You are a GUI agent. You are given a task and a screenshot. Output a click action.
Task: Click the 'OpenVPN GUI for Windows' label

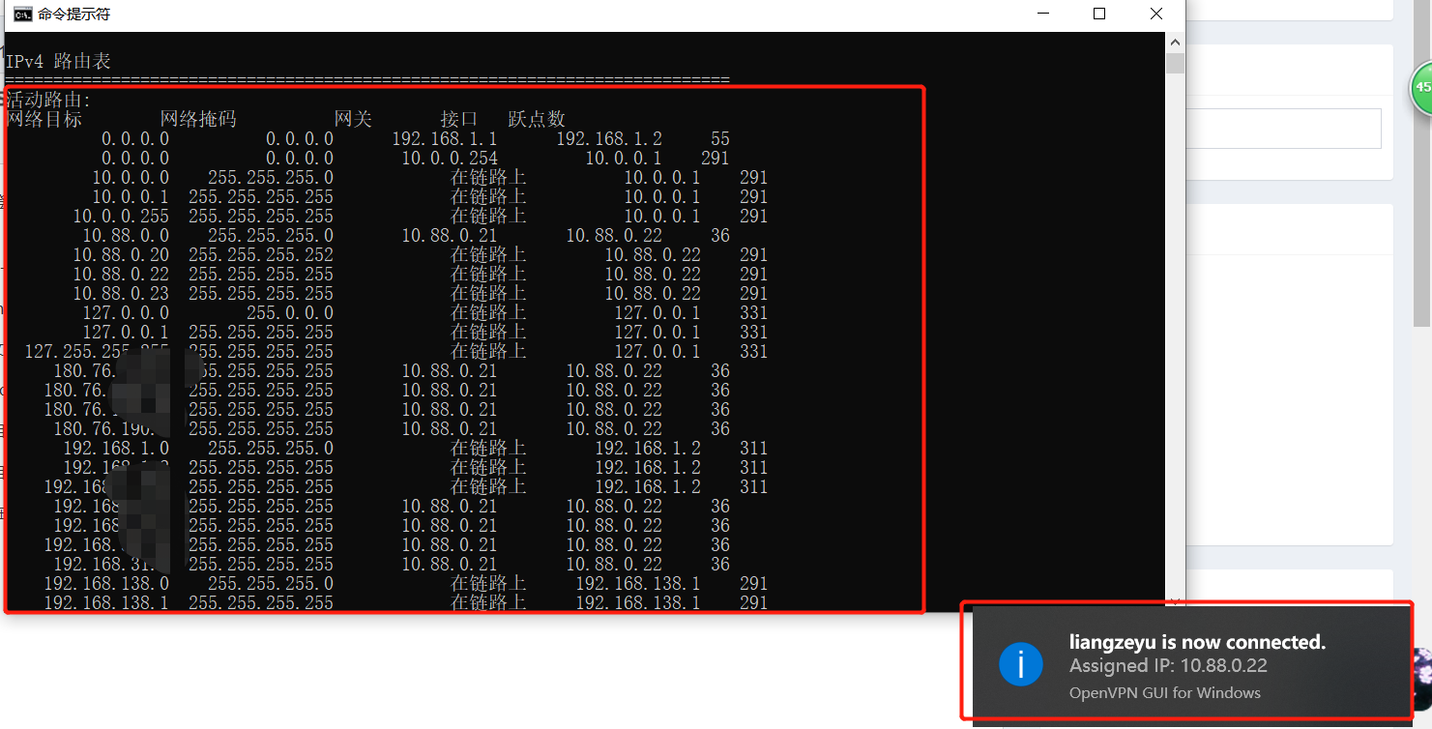click(x=1164, y=692)
